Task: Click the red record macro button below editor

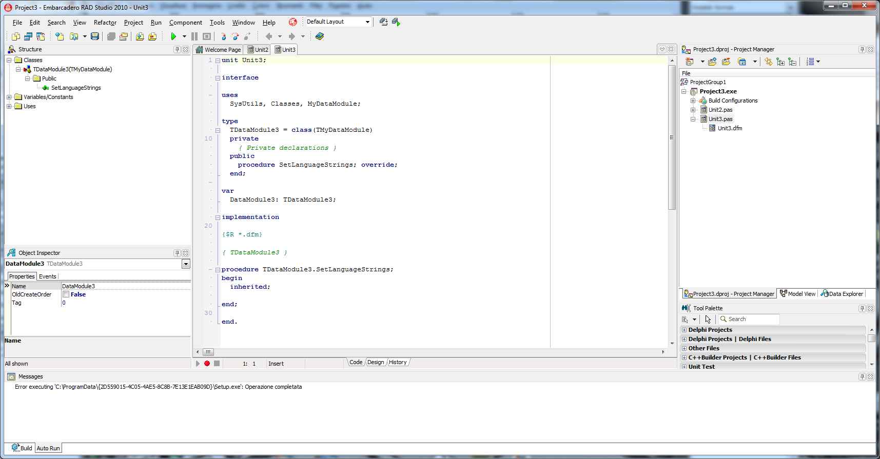Action: [207, 364]
